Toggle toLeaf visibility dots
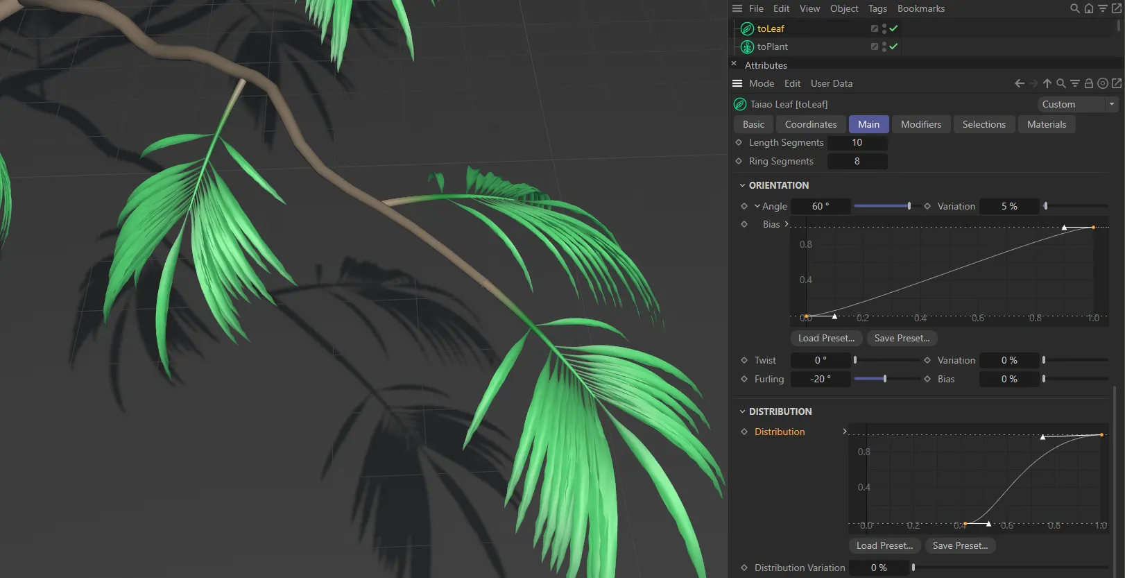The height and width of the screenshot is (578, 1125). click(x=884, y=28)
